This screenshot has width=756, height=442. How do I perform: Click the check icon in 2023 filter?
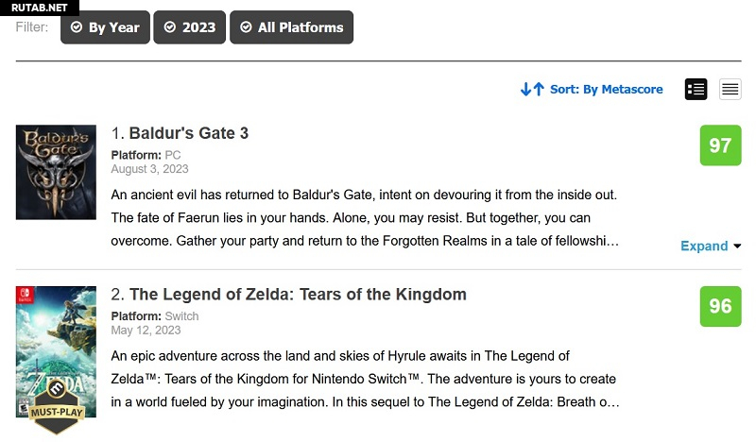pyautogui.click(x=169, y=27)
